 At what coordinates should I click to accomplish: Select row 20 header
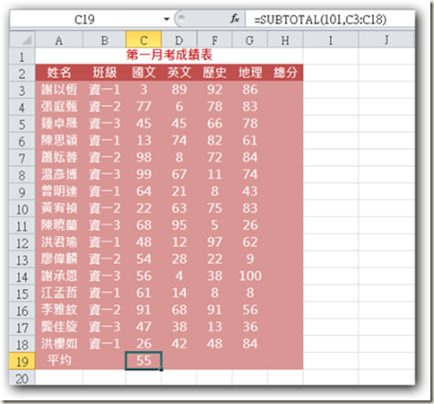22,378
